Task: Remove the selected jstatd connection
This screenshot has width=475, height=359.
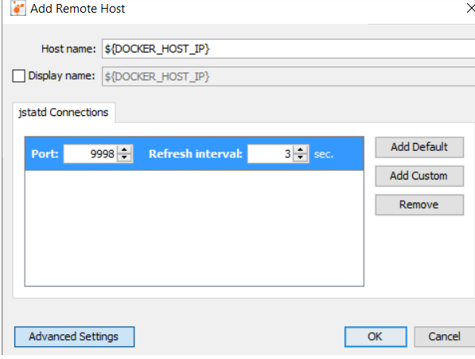Action: 419,205
